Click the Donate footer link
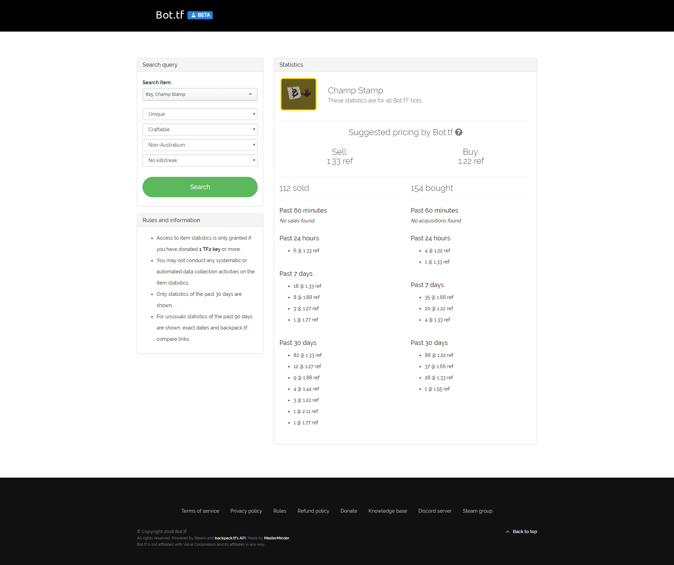 [349, 511]
